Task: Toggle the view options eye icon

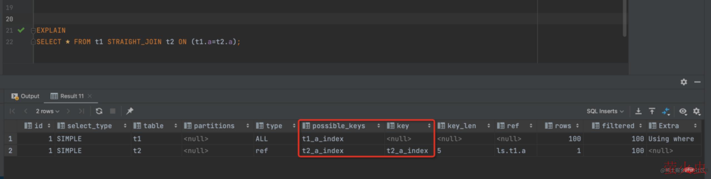Action: click(x=683, y=111)
